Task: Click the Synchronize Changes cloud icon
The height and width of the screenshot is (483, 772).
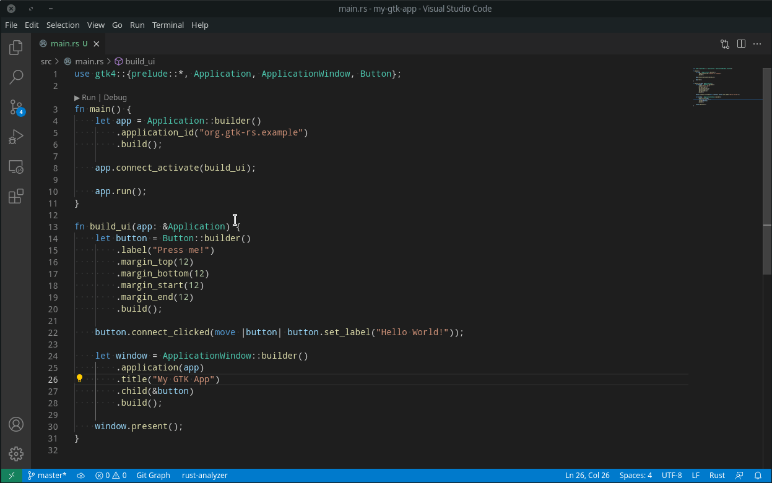Action: [80, 476]
